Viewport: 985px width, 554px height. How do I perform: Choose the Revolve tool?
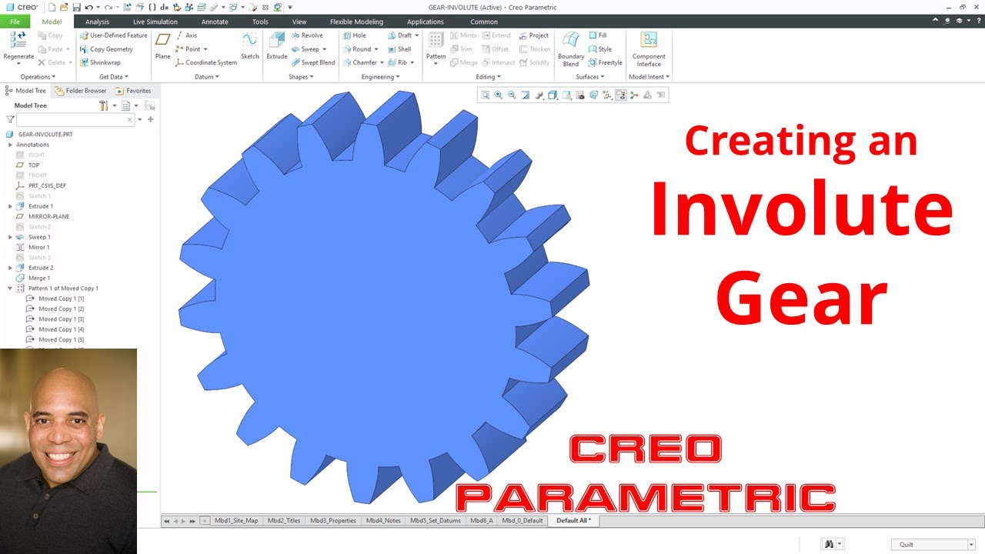(x=306, y=35)
